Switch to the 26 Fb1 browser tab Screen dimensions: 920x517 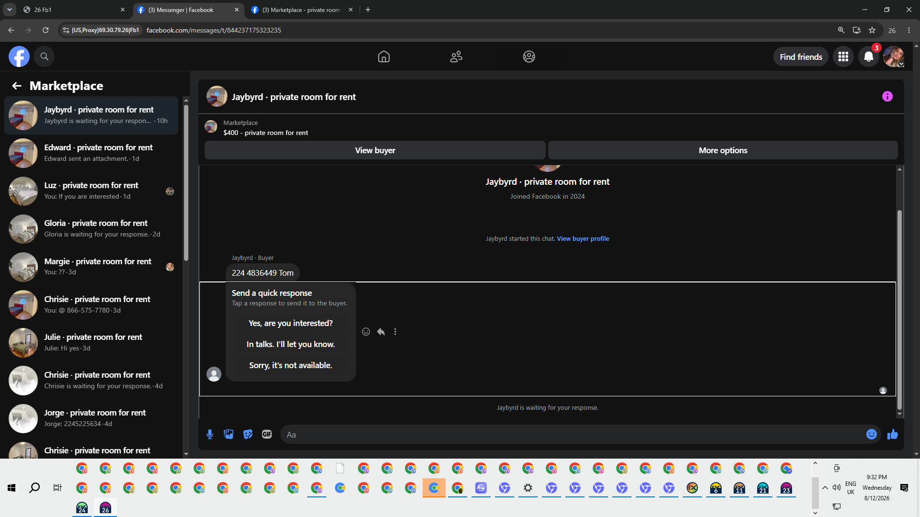click(x=74, y=10)
